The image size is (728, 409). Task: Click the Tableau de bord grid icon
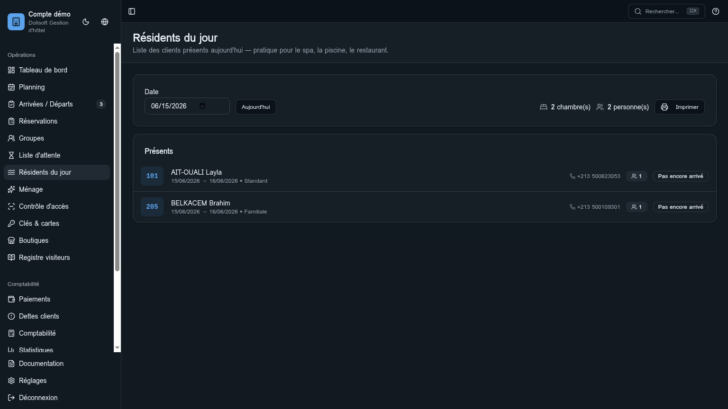pos(11,70)
